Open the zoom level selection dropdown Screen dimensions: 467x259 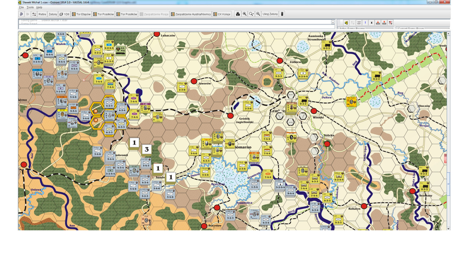tap(251, 14)
